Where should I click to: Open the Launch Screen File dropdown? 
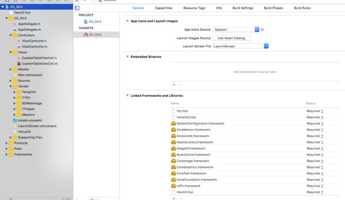click(241, 46)
